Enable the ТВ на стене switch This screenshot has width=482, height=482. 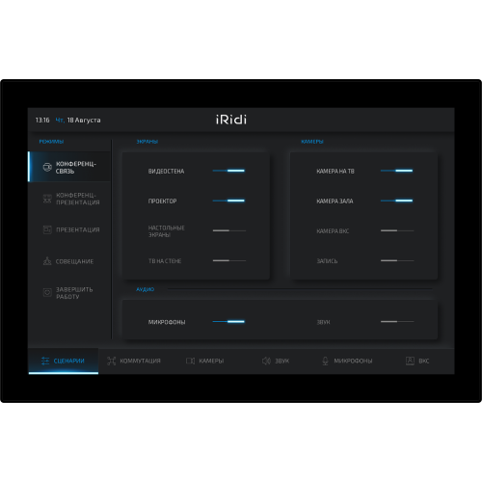229,260
